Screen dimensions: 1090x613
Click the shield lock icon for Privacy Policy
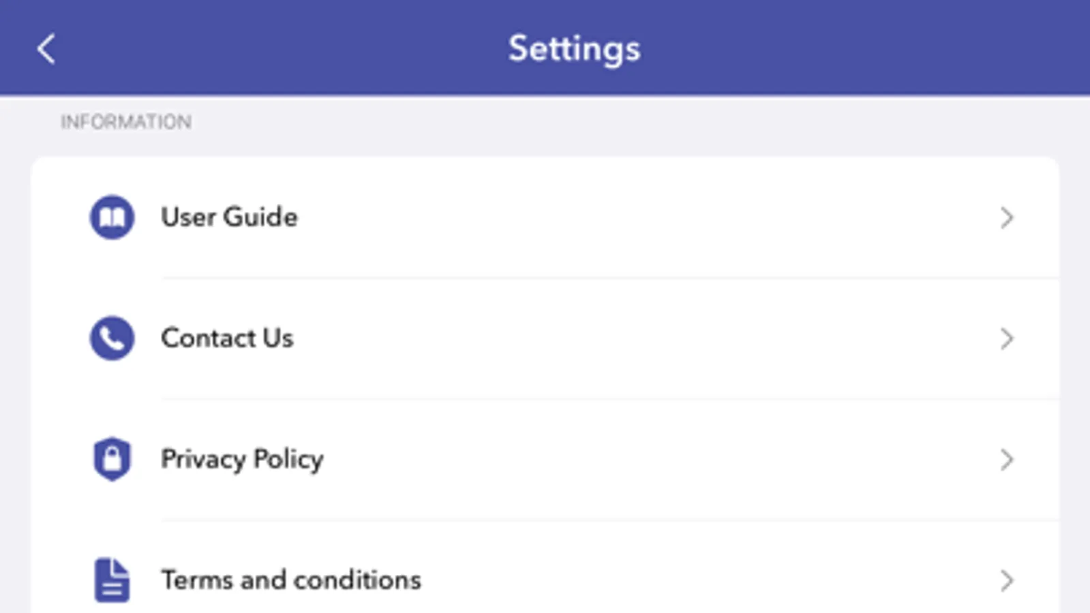click(112, 459)
